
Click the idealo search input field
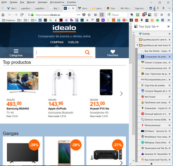[x=60, y=52]
